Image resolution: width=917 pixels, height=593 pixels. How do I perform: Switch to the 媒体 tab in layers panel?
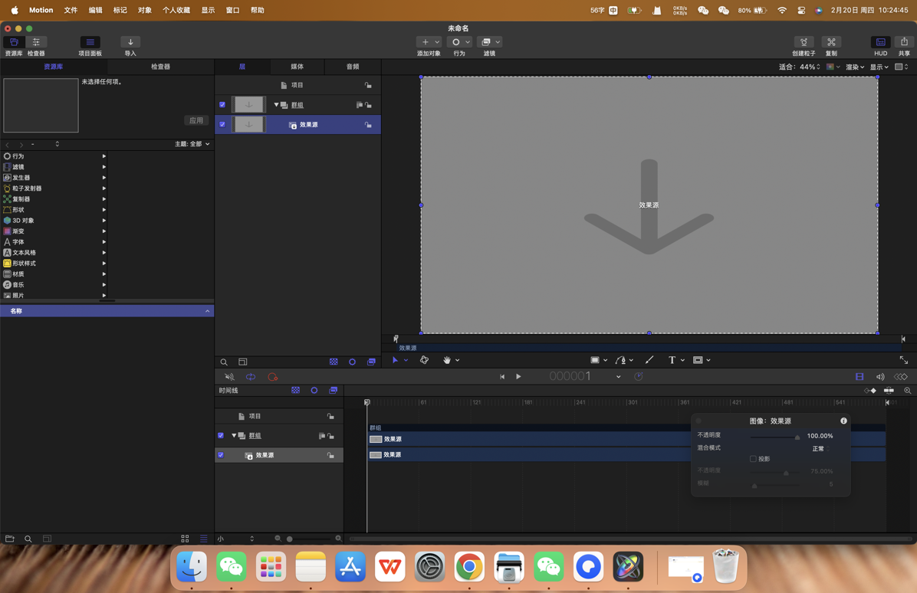[x=297, y=66]
